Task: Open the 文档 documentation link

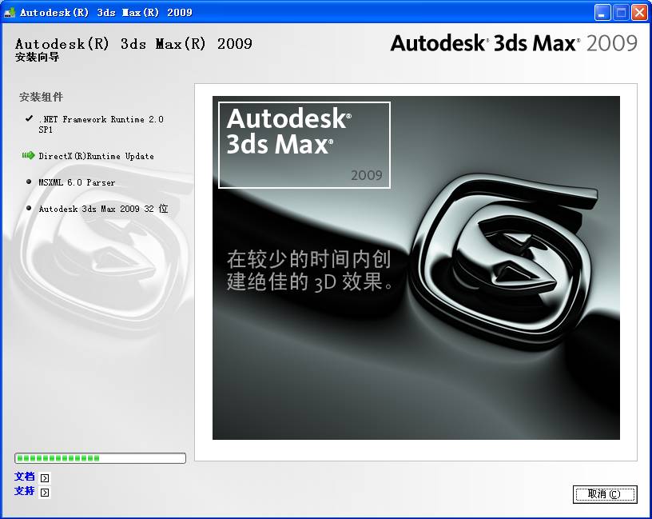Action: point(25,477)
